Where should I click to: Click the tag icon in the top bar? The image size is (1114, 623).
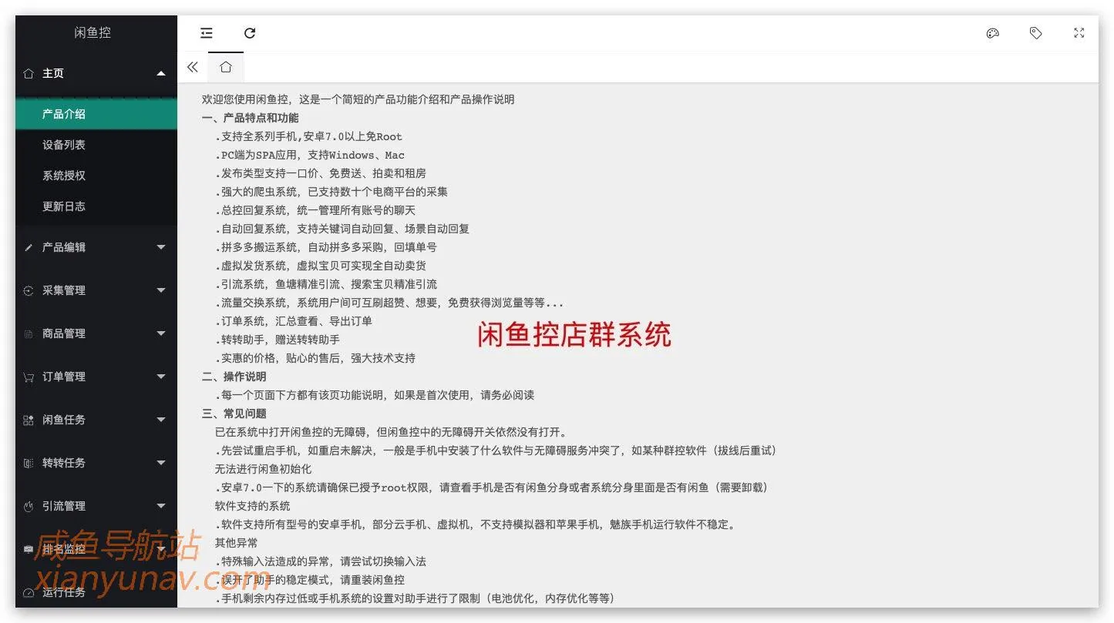[x=1035, y=33]
